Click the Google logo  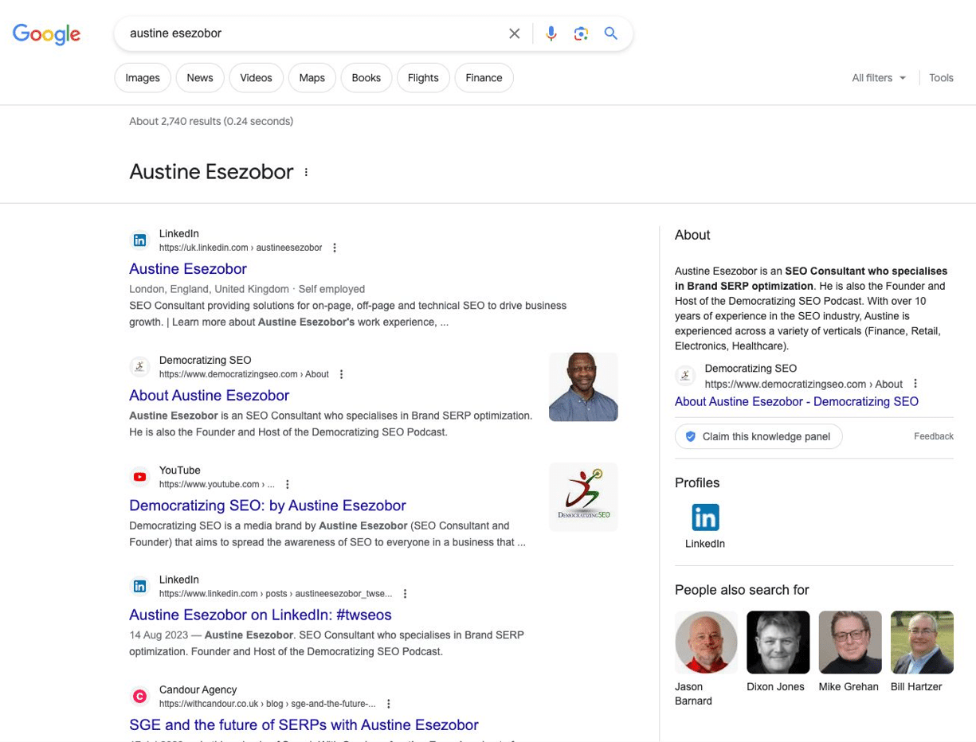click(x=46, y=34)
